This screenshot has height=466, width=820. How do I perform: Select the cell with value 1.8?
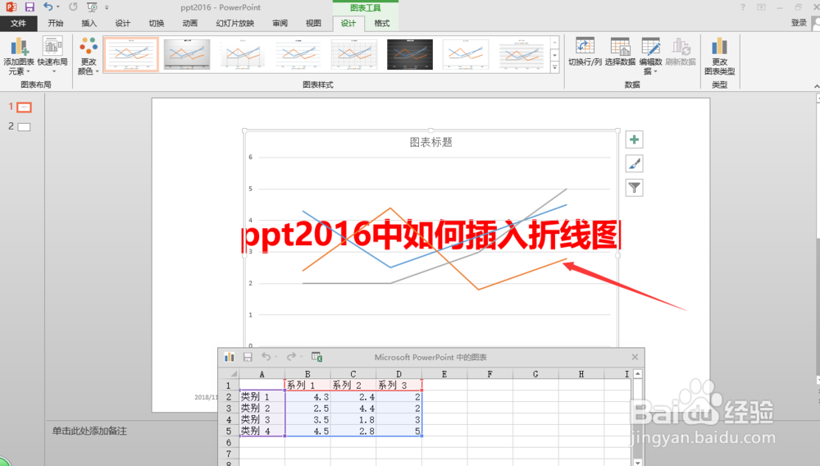(353, 419)
